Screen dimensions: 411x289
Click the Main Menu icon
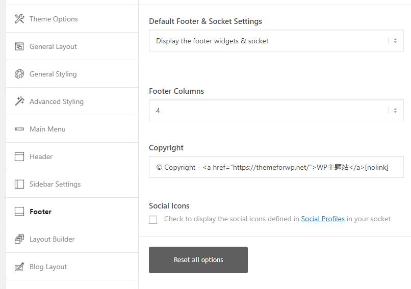click(19, 129)
